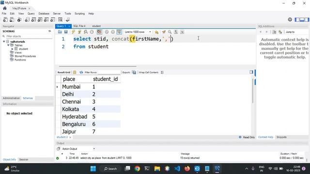Toggle the right sidebar panel visibility
This screenshot has width=310, height=174.
pos(307,19)
